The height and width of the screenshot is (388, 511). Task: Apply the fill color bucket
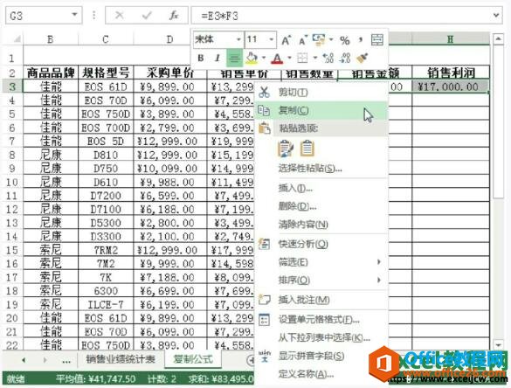point(252,58)
